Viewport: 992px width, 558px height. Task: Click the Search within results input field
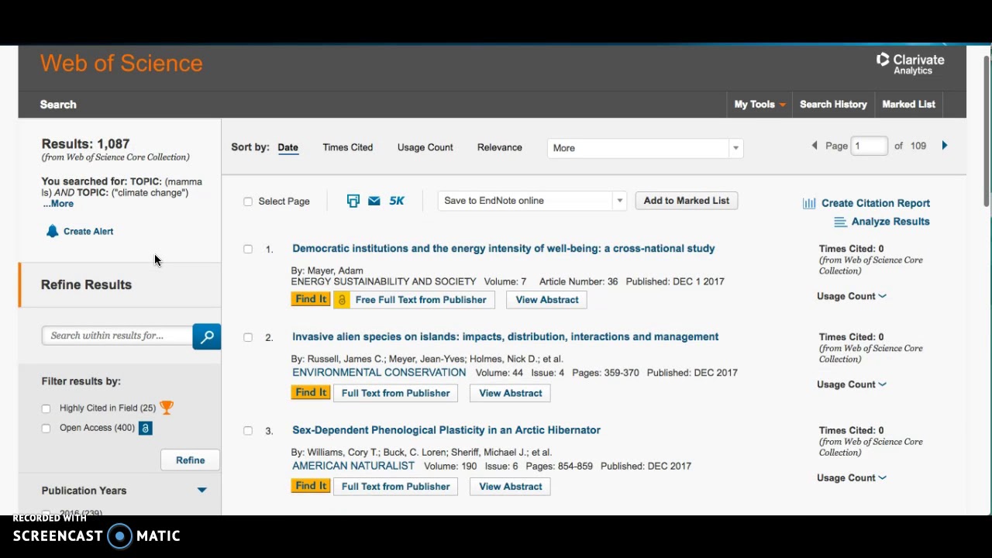coord(117,336)
